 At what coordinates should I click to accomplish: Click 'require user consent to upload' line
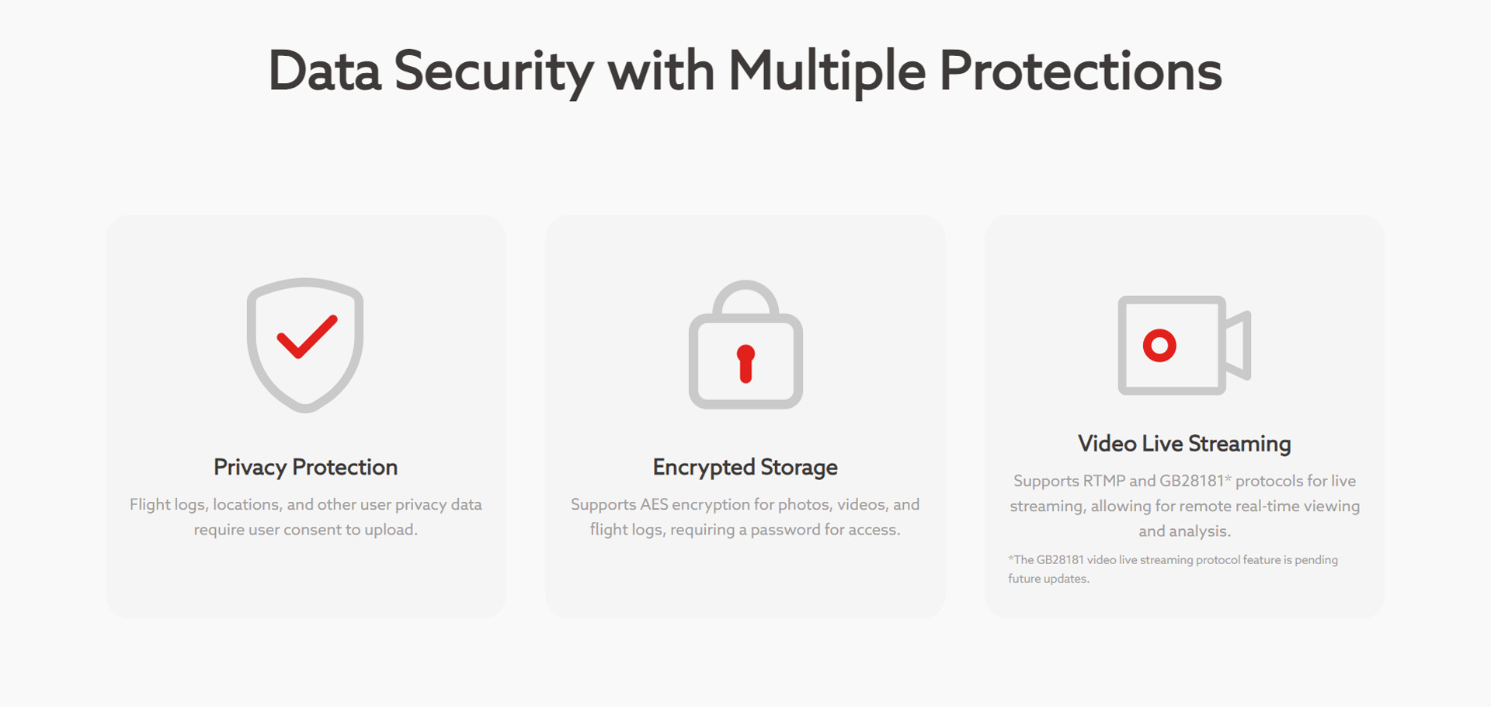click(x=305, y=530)
